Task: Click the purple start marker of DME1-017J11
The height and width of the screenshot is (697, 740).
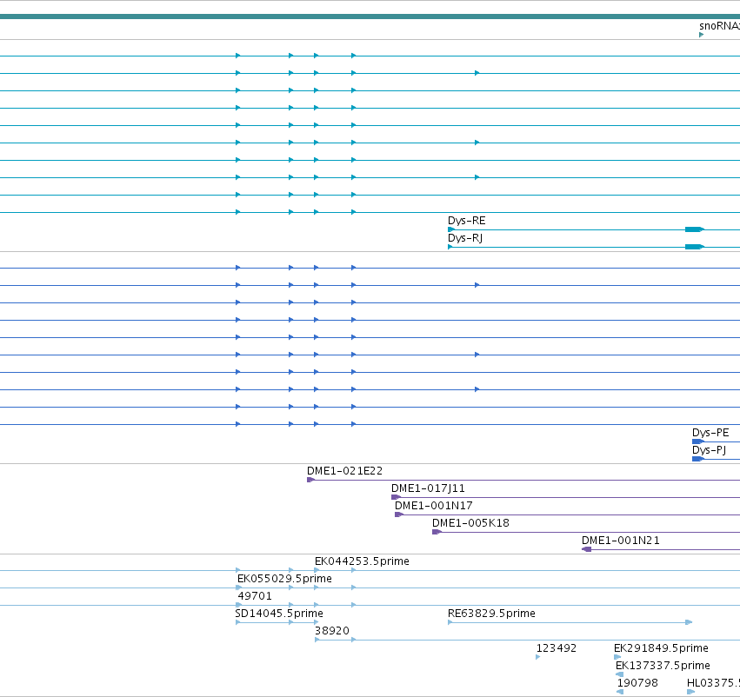Action: coord(396,497)
